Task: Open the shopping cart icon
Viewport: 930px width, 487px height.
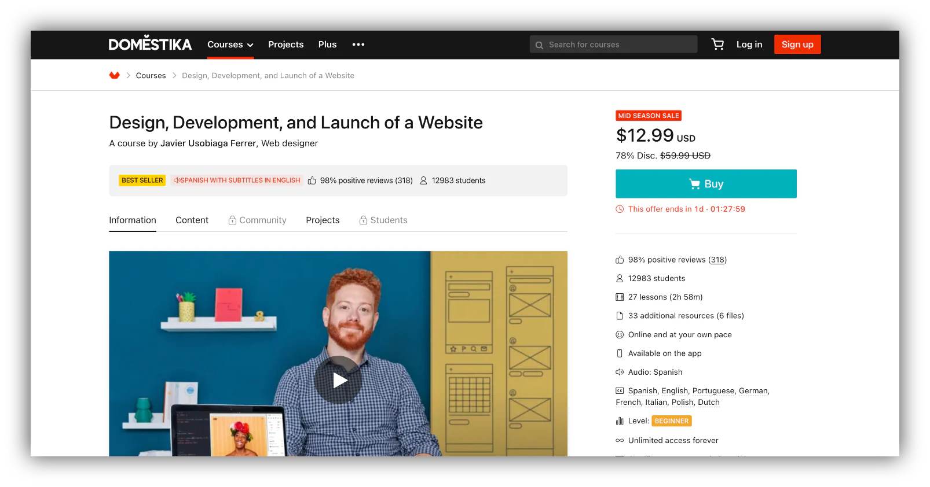Action: coord(717,45)
